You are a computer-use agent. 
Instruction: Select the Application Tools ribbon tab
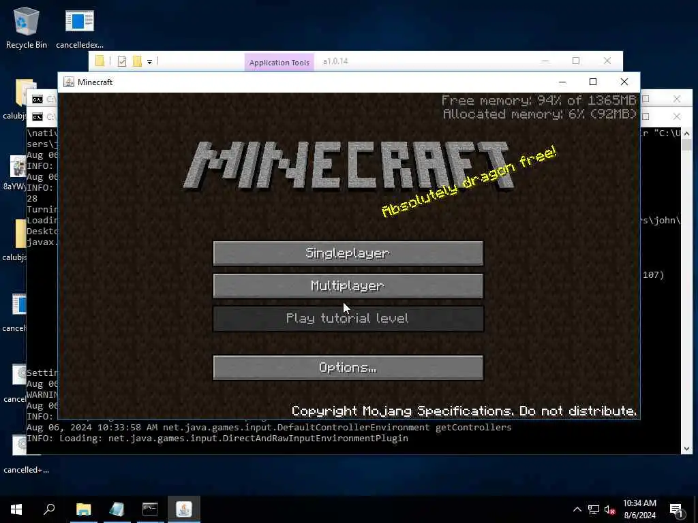tap(279, 62)
